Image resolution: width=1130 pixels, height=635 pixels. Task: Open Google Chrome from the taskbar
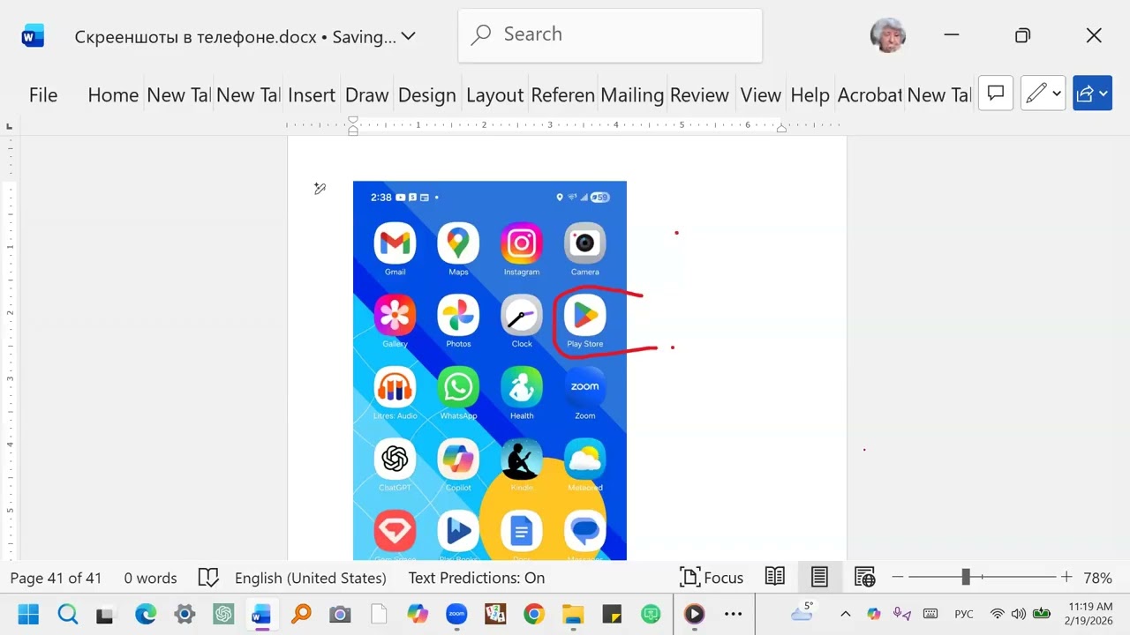point(533,614)
